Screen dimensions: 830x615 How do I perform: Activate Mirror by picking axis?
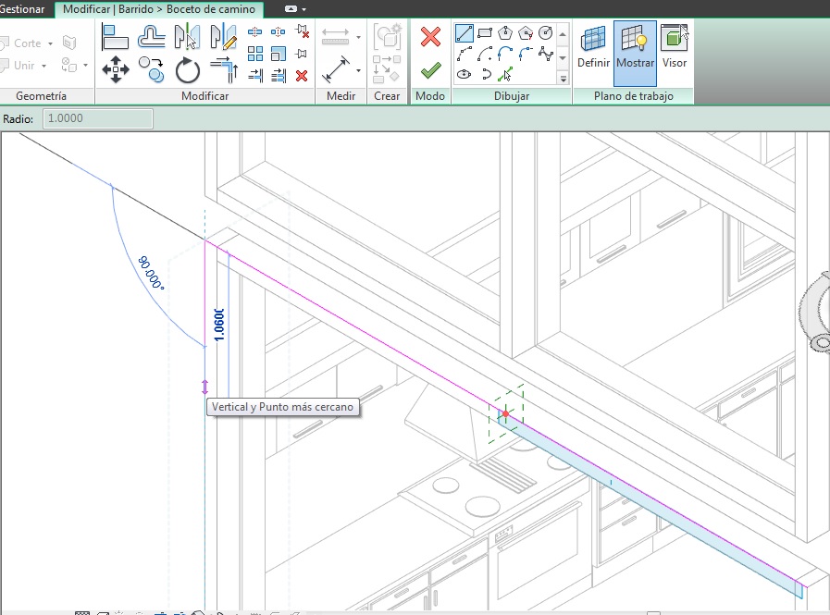(188, 37)
